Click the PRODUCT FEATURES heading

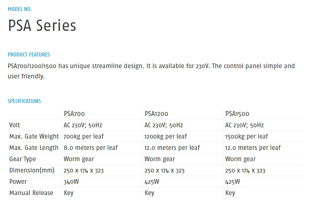point(29,54)
